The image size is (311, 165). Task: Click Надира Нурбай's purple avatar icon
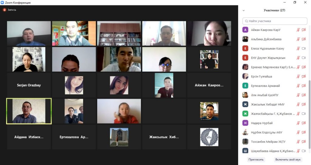coord(245,123)
